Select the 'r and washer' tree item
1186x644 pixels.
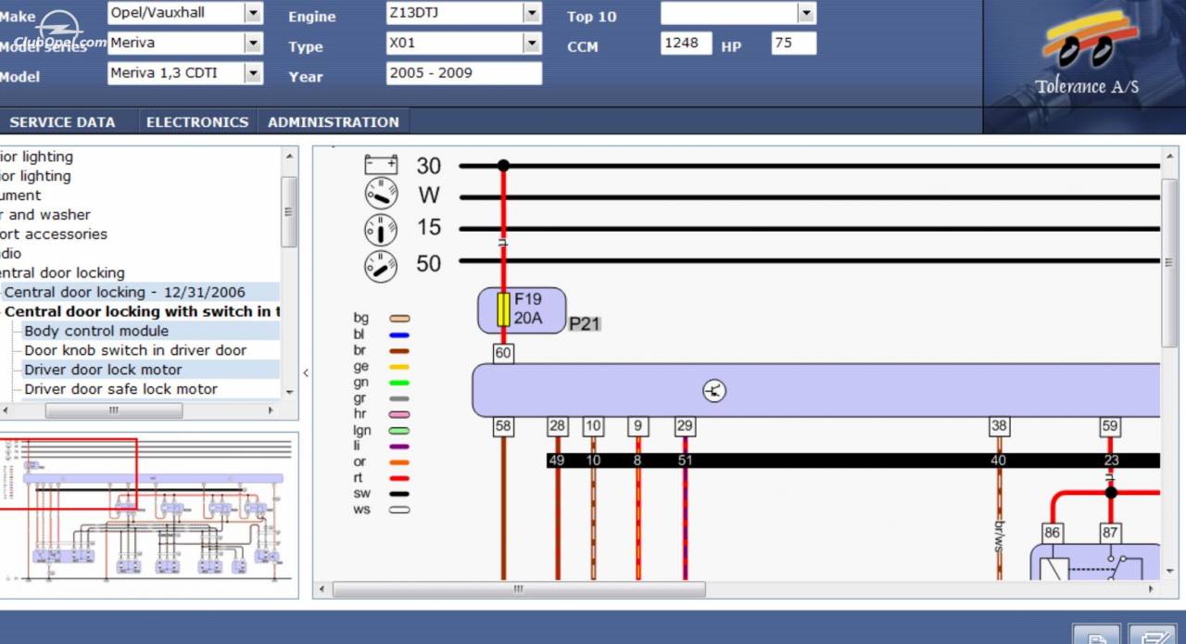pos(44,214)
